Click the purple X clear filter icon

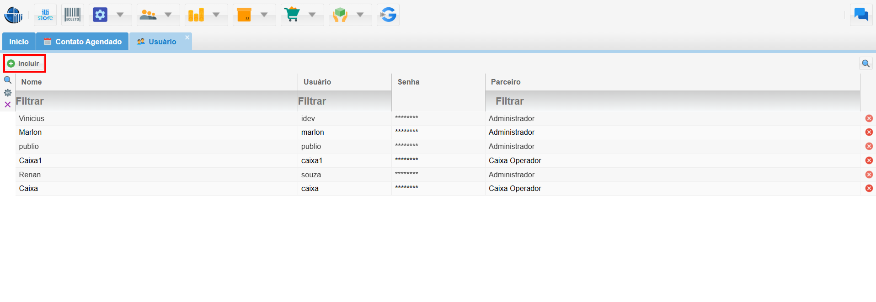tap(8, 105)
